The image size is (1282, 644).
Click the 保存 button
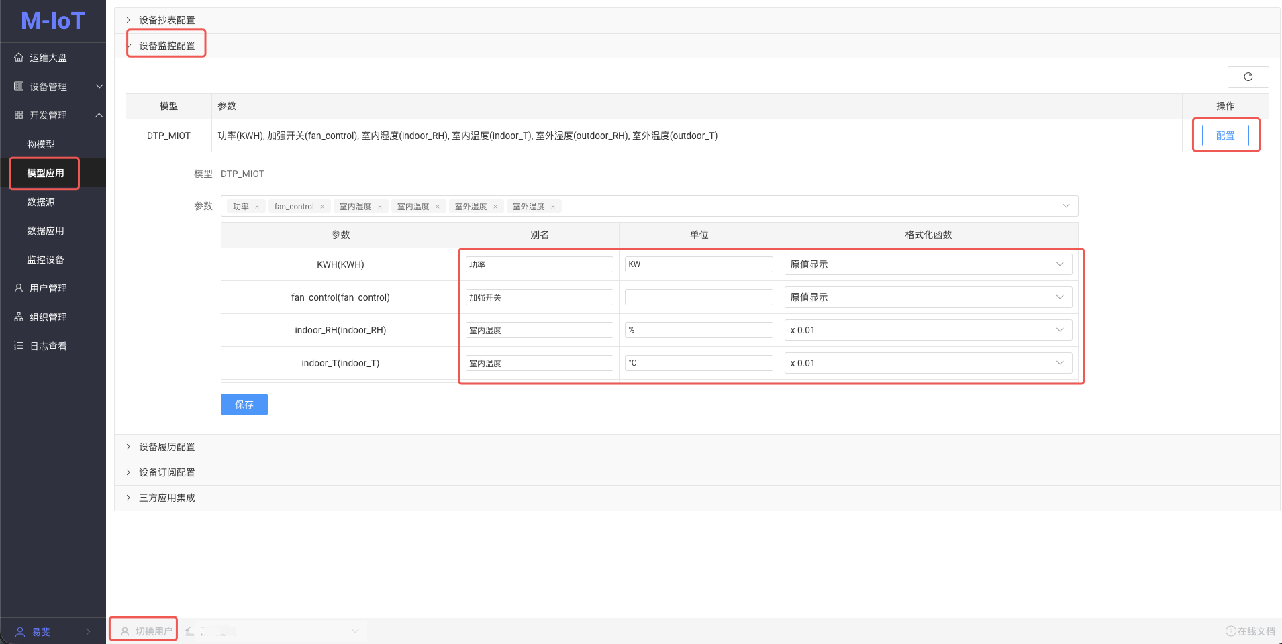[244, 405]
